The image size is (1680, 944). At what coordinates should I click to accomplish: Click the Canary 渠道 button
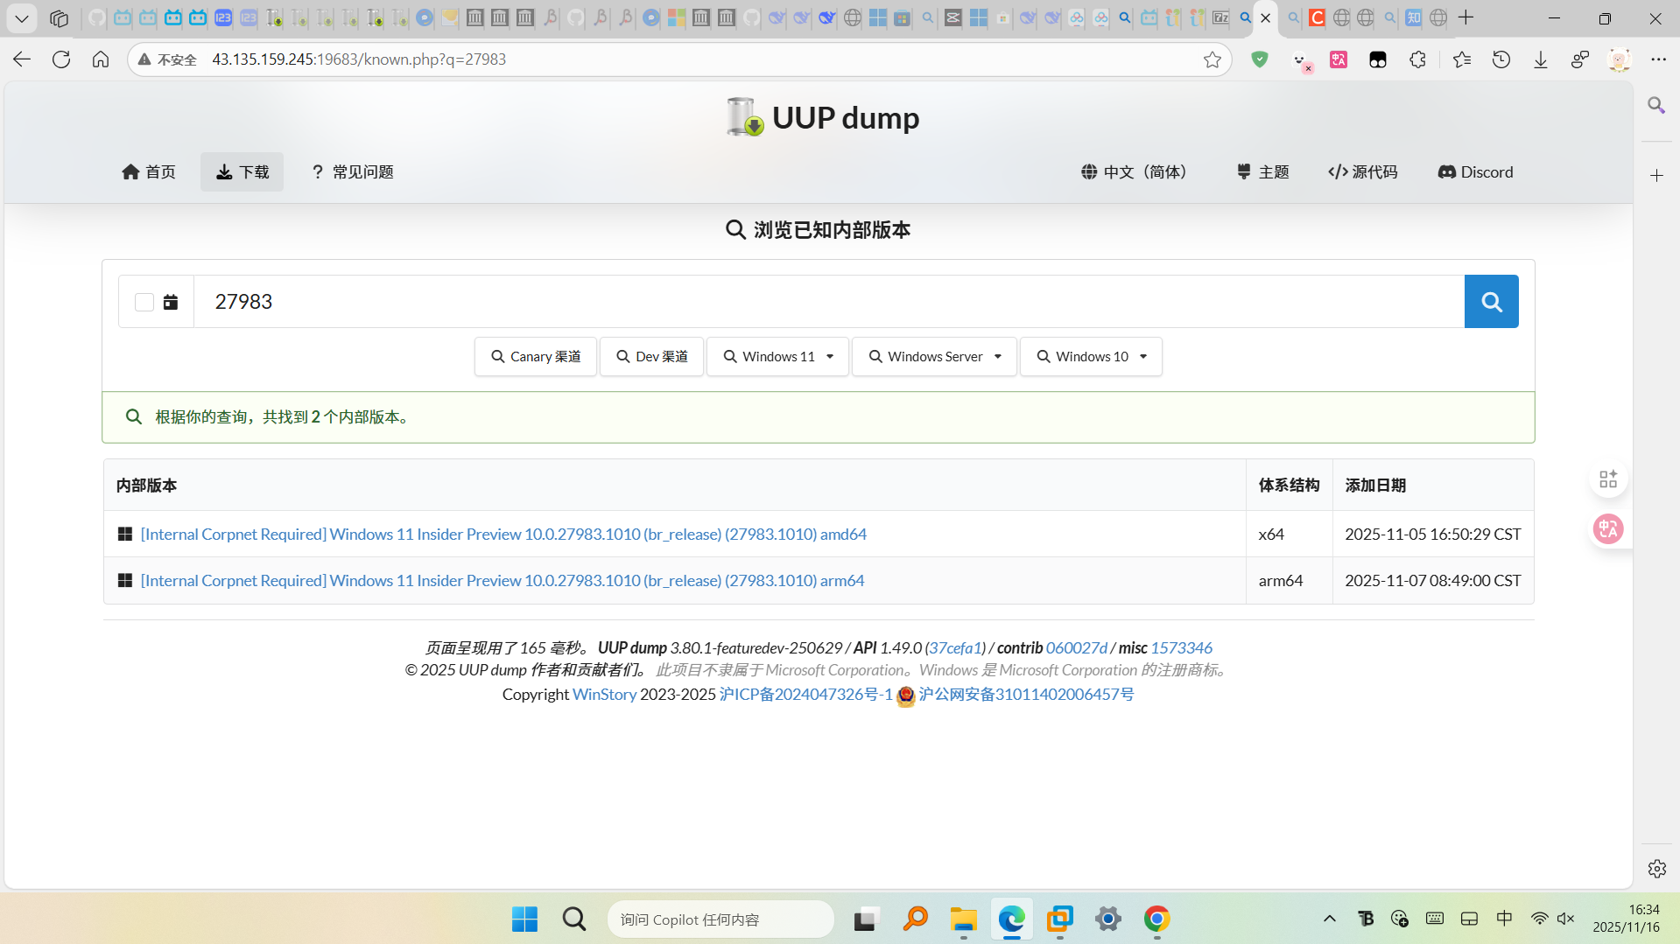point(536,357)
